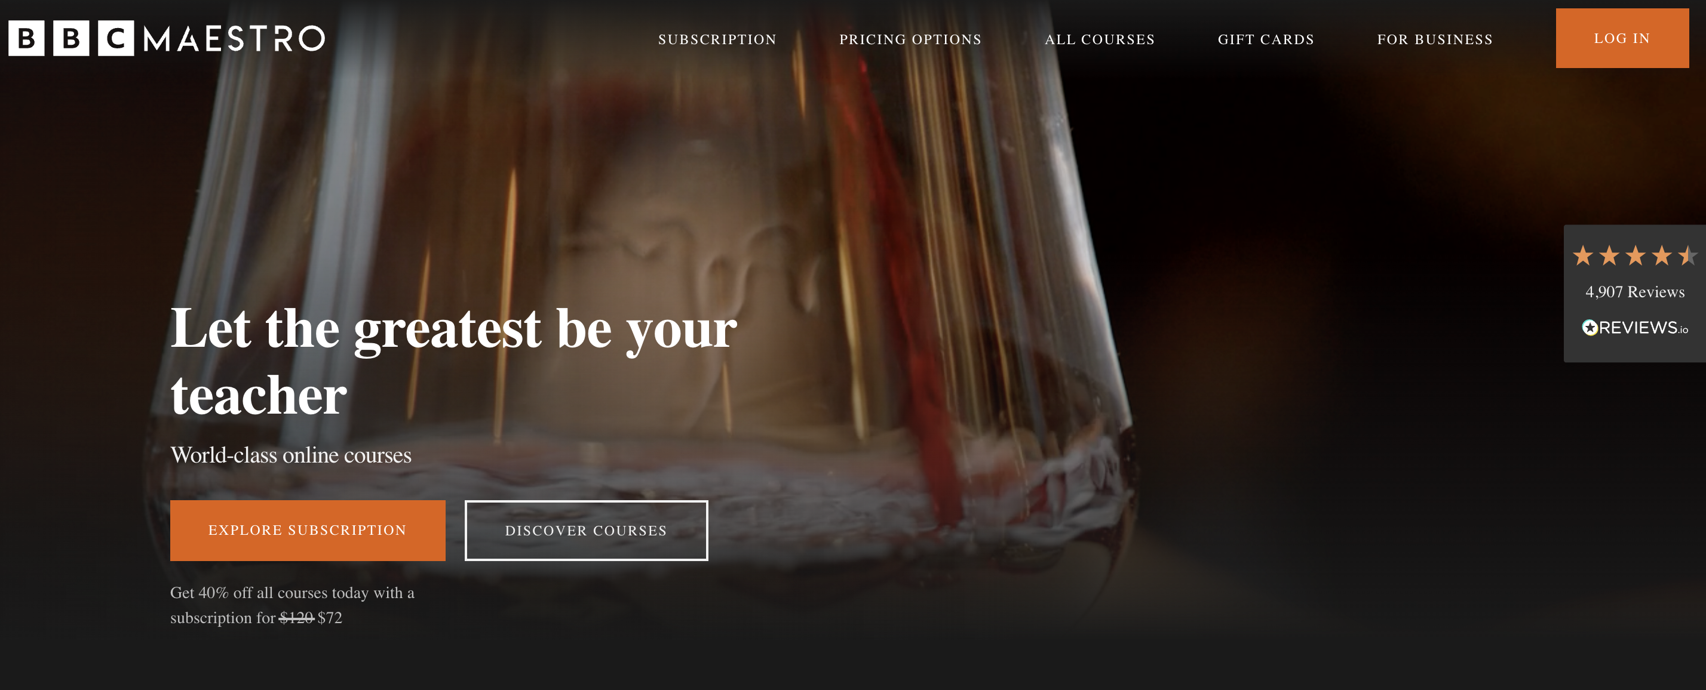Click the orange Log In button
This screenshot has width=1706, height=690.
[1622, 38]
